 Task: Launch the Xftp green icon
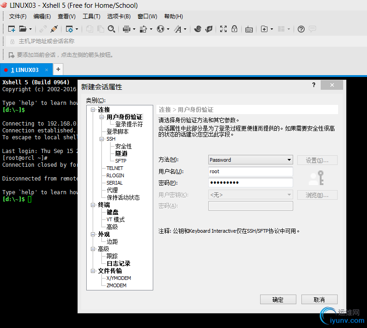209,29
